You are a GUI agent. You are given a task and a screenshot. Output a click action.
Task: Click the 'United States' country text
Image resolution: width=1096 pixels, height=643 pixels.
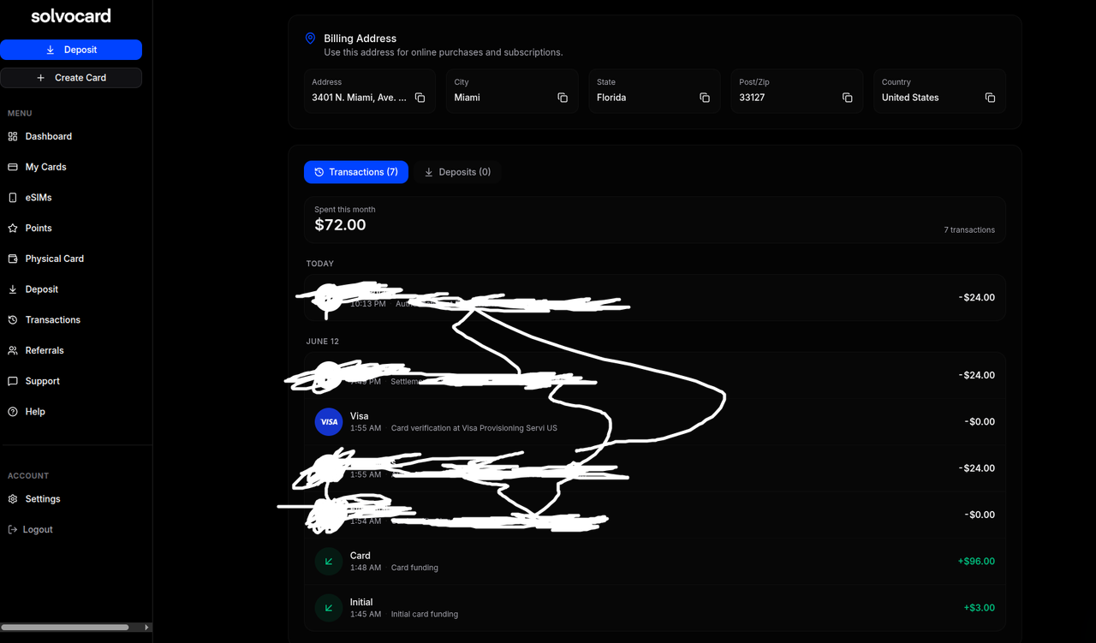pyautogui.click(x=910, y=98)
